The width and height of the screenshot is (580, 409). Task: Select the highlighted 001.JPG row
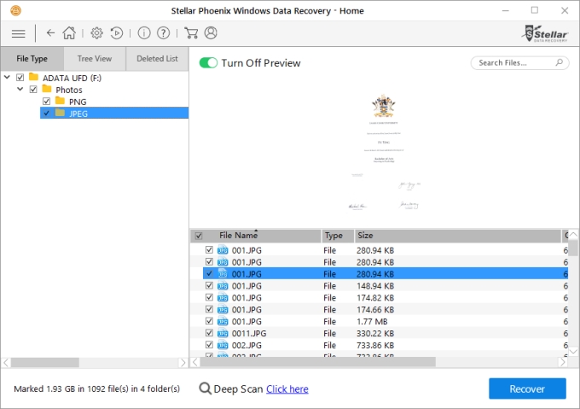point(385,274)
